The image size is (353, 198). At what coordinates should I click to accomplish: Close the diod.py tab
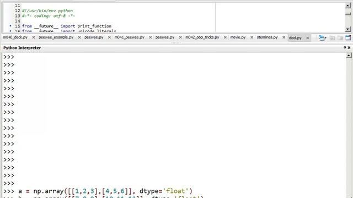(x=308, y=38)
